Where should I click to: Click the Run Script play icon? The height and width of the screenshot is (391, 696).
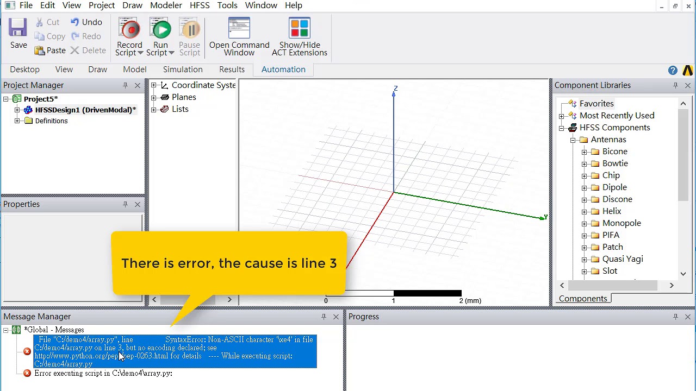160,28
